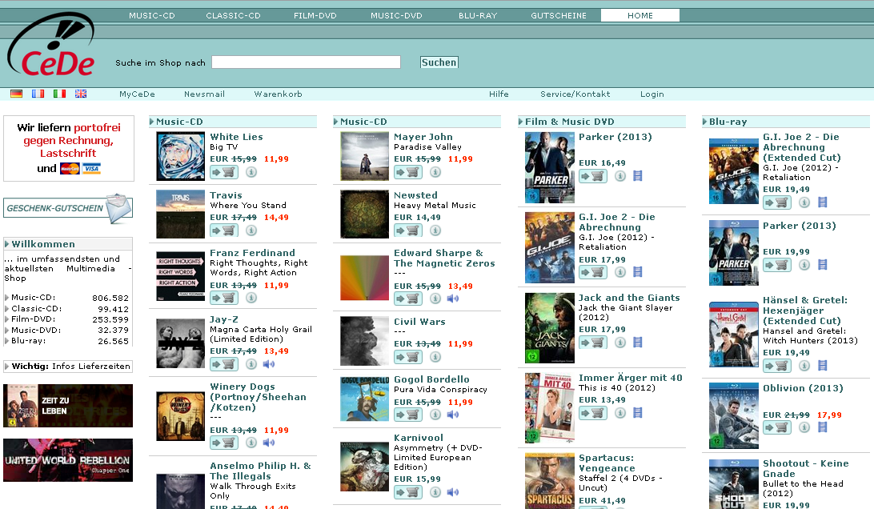The image size is (874, 509).
Task: Open the Spartacus: Vengeance title link
Action: pyautogui.click(x=607, y=463)
